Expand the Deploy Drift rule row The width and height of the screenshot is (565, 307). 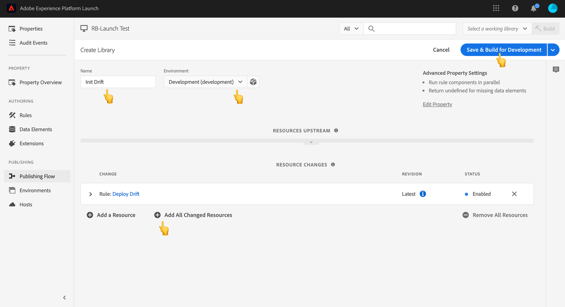pyautogui.click(x=90, y=194)
